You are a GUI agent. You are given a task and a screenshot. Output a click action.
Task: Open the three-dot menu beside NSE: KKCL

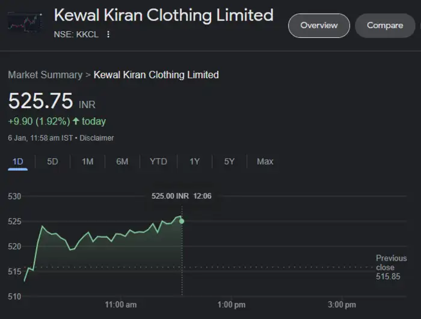pyautogui.click(x=108, y=34)
